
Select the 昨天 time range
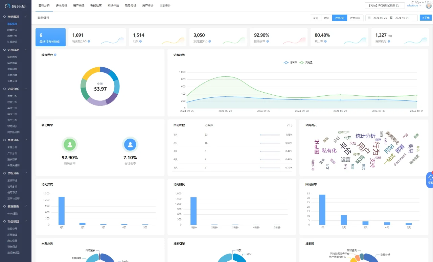coord(326,18)
